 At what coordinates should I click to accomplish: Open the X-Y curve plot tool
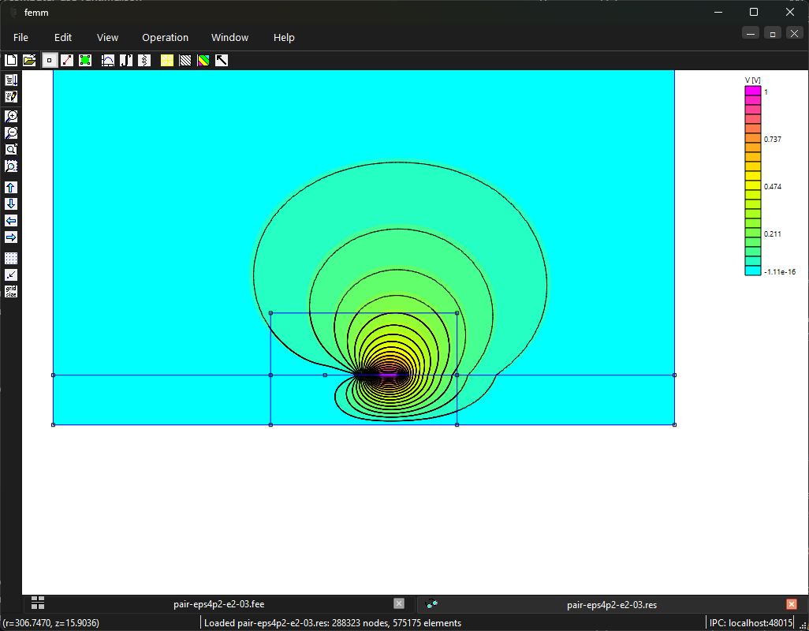point(108,61)
